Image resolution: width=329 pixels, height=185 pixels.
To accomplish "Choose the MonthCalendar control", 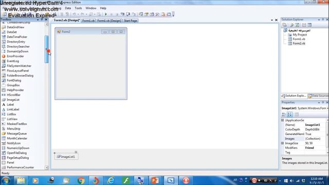I will [x=17, y=138].
